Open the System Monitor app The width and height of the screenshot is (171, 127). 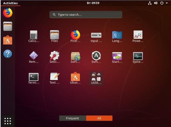(138, 58)
